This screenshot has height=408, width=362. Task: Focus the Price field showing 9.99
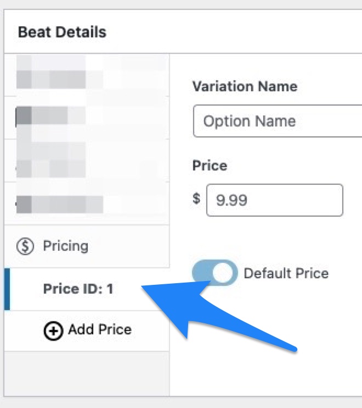(x=275, y=200)
